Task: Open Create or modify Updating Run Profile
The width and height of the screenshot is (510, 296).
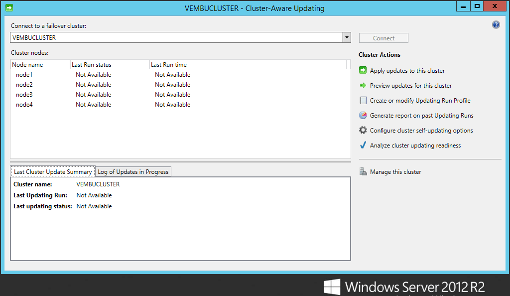Action: point(420,101)
